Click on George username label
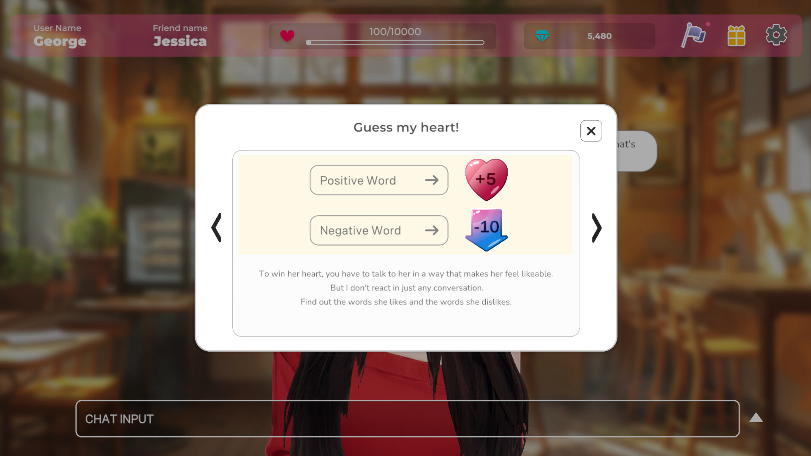Viewport: 811px width, 456px height. click(x=60, y=41)
